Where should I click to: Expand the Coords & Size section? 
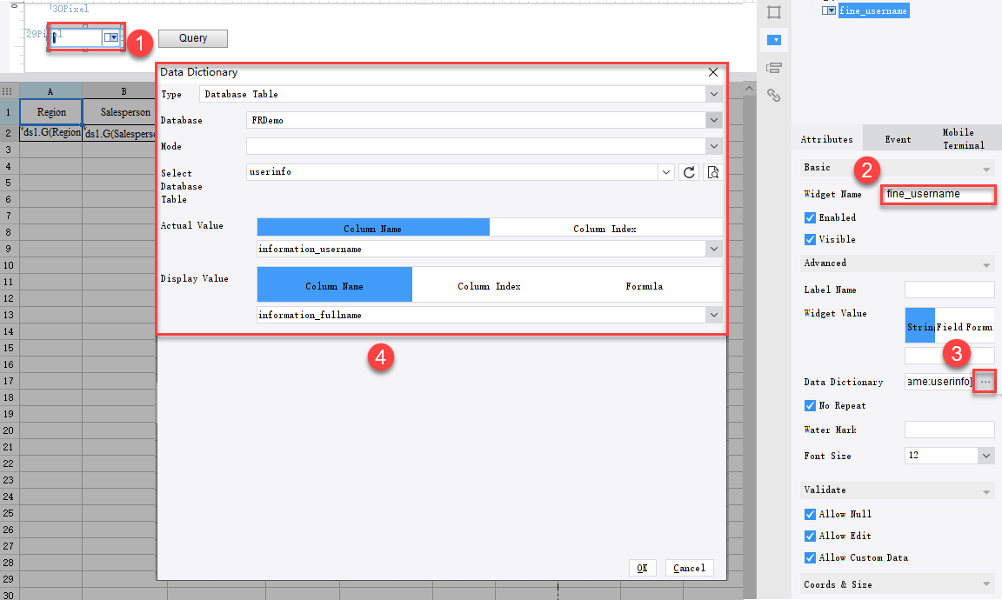[x=986, y=584]
